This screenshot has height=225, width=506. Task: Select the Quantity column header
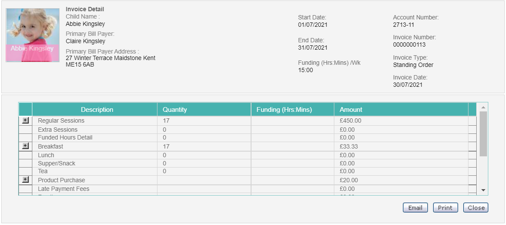[x=204, y=110]
